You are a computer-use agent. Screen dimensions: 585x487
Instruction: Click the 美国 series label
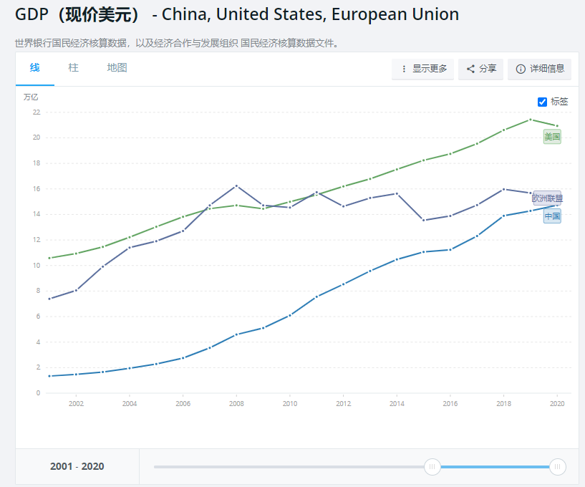[x=552, y=136]
